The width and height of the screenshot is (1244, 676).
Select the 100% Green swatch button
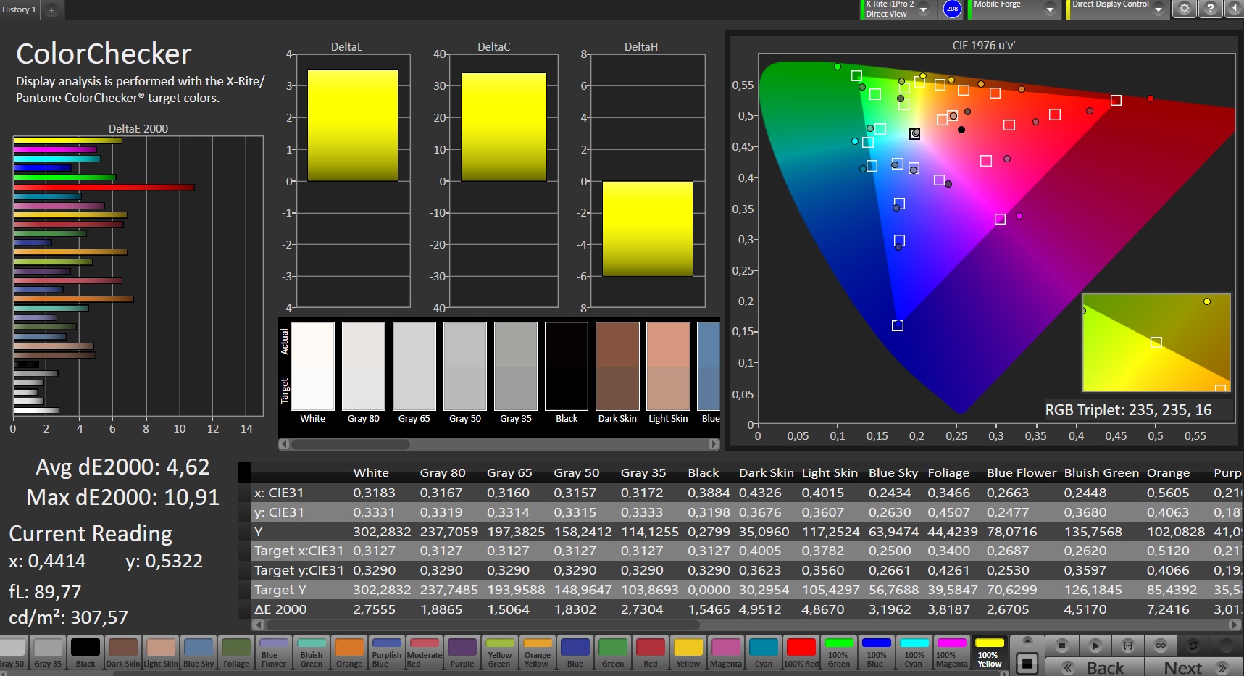click(838, 652)
